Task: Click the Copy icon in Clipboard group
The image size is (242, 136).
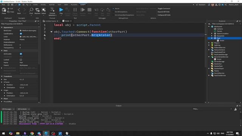Action: [x=8, y=12]
